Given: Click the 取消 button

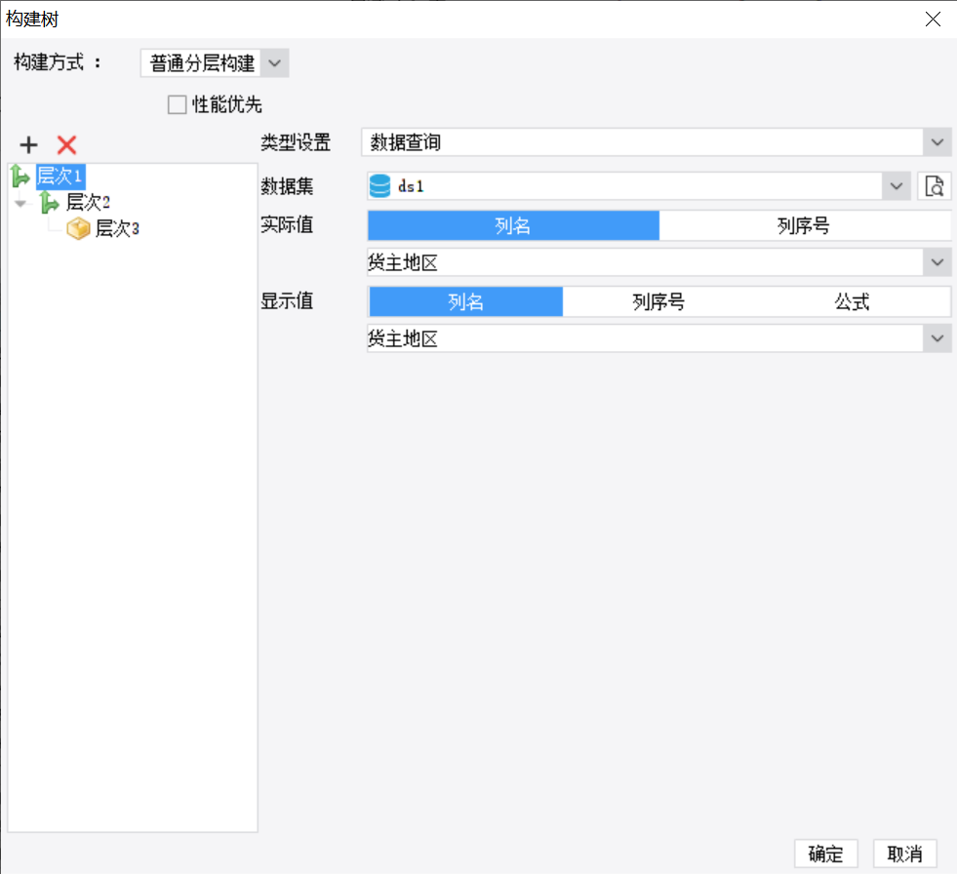Looking at the screenshot, I should tap(904, 854).
